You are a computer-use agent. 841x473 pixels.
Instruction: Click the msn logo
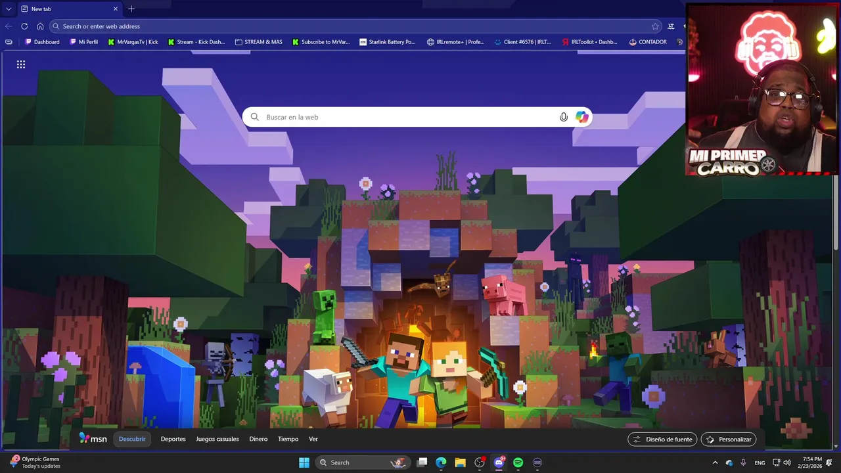pos(93,438)
